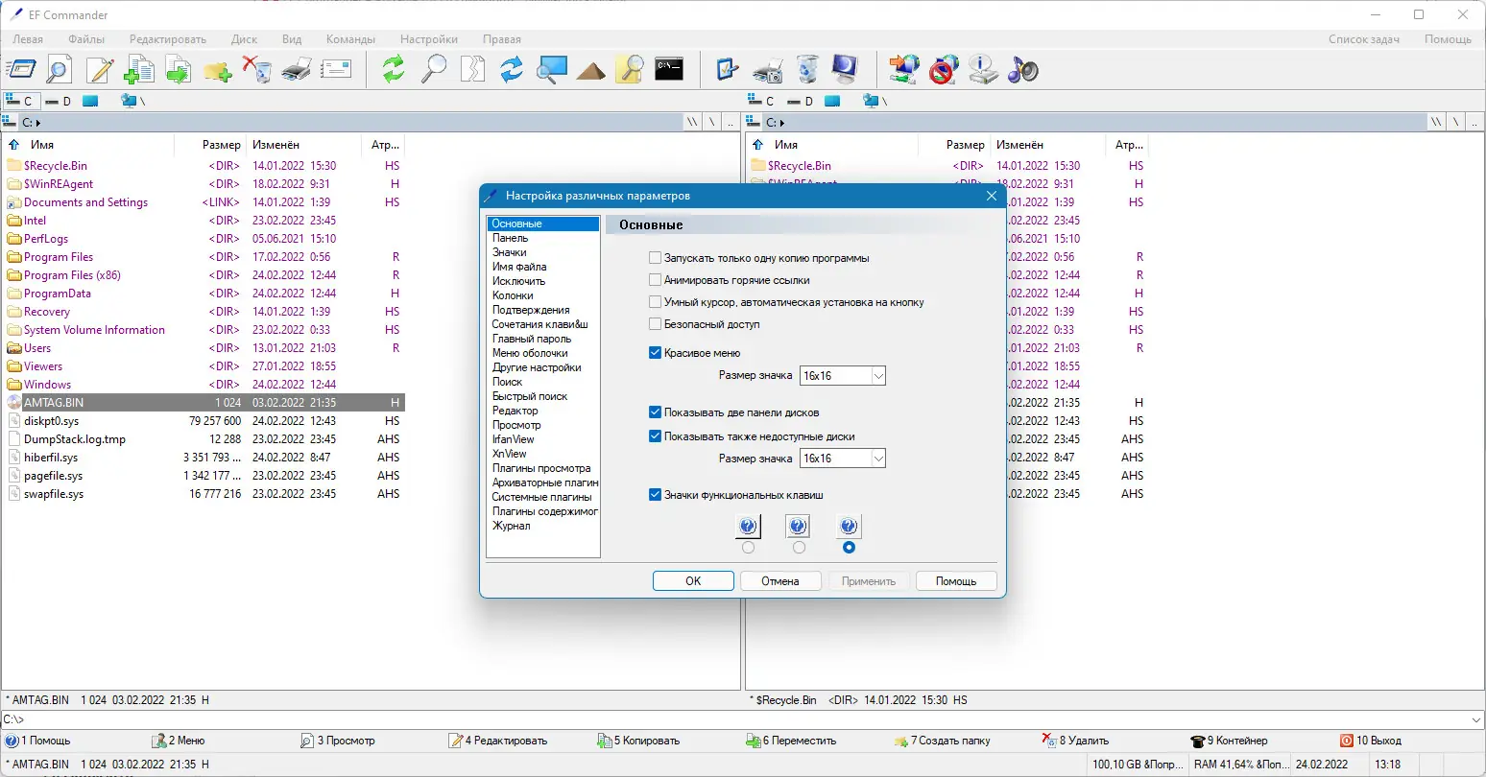1486x777 pixels.
Task: Select 'Быстрый поиск' settings category
Action: (530, 396)
